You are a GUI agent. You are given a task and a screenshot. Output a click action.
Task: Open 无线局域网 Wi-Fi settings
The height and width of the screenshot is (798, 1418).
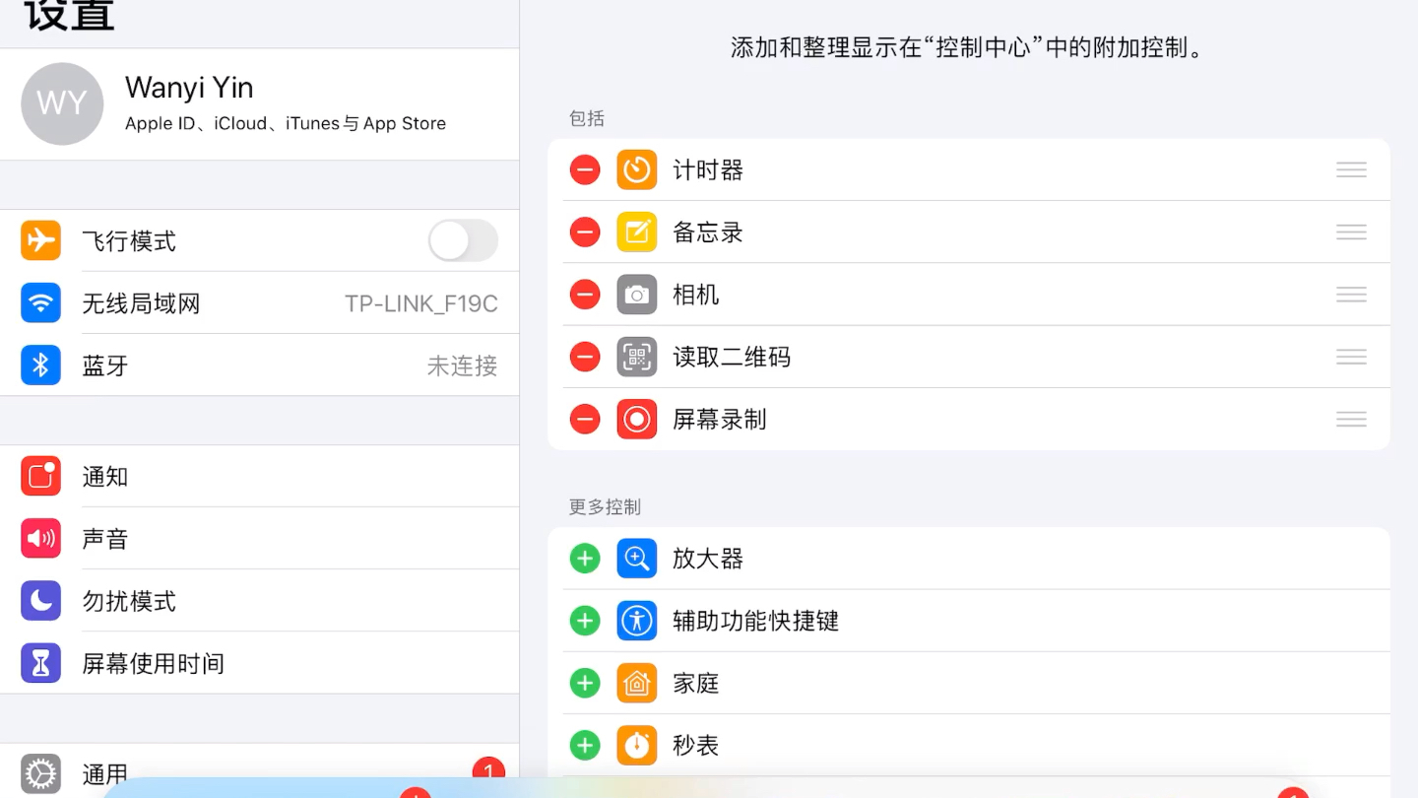pyautogui.click(x=260, y=303)
